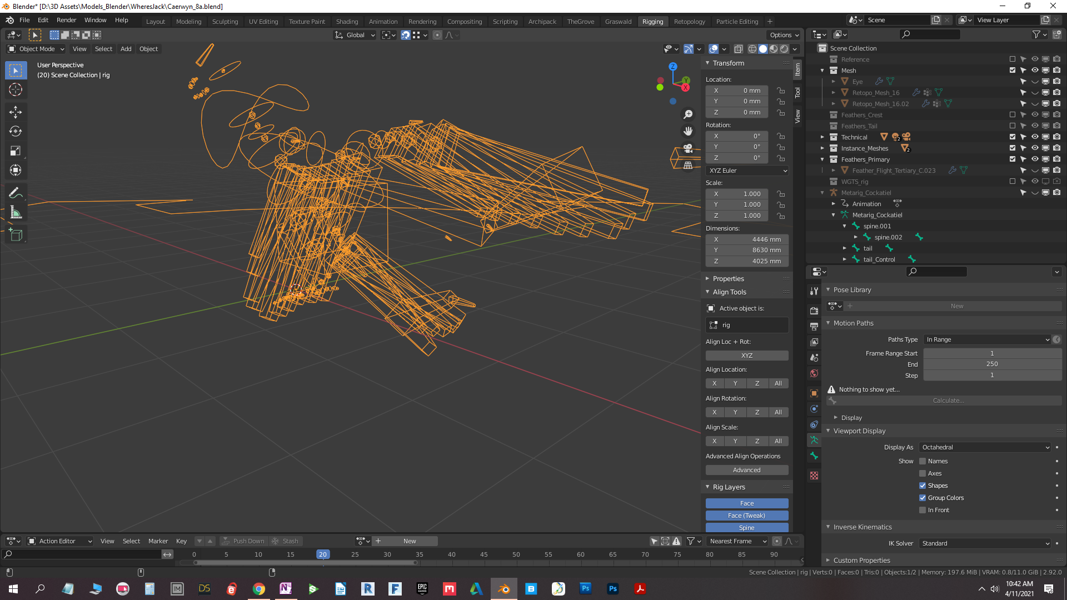Switch viewport to solid shading mode
Image resolution: width=1067 pixels, height=600 pixels.
(x=762, y=49)
